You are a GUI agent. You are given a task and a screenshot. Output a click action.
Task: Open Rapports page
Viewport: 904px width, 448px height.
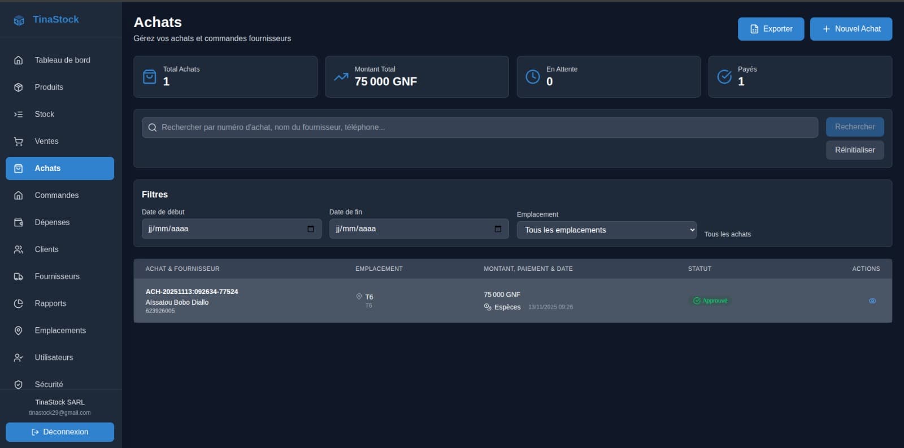coord(60,304)
